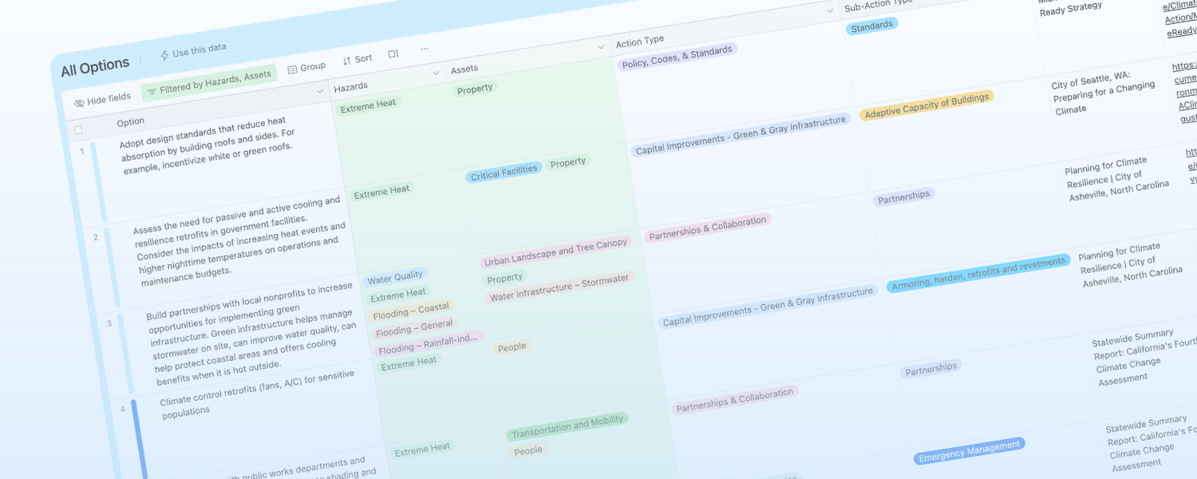Select row number 4
Screen dimensions: 1197x479
[123, 410]
